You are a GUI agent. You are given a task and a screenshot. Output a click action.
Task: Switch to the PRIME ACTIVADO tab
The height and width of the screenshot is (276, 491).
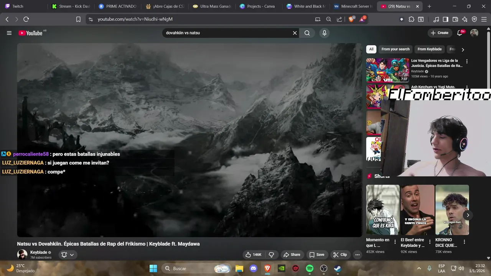coord(117,6)
